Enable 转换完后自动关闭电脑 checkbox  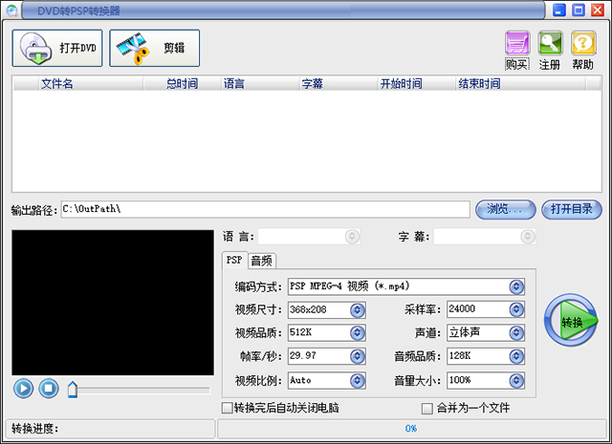(228, 408)
